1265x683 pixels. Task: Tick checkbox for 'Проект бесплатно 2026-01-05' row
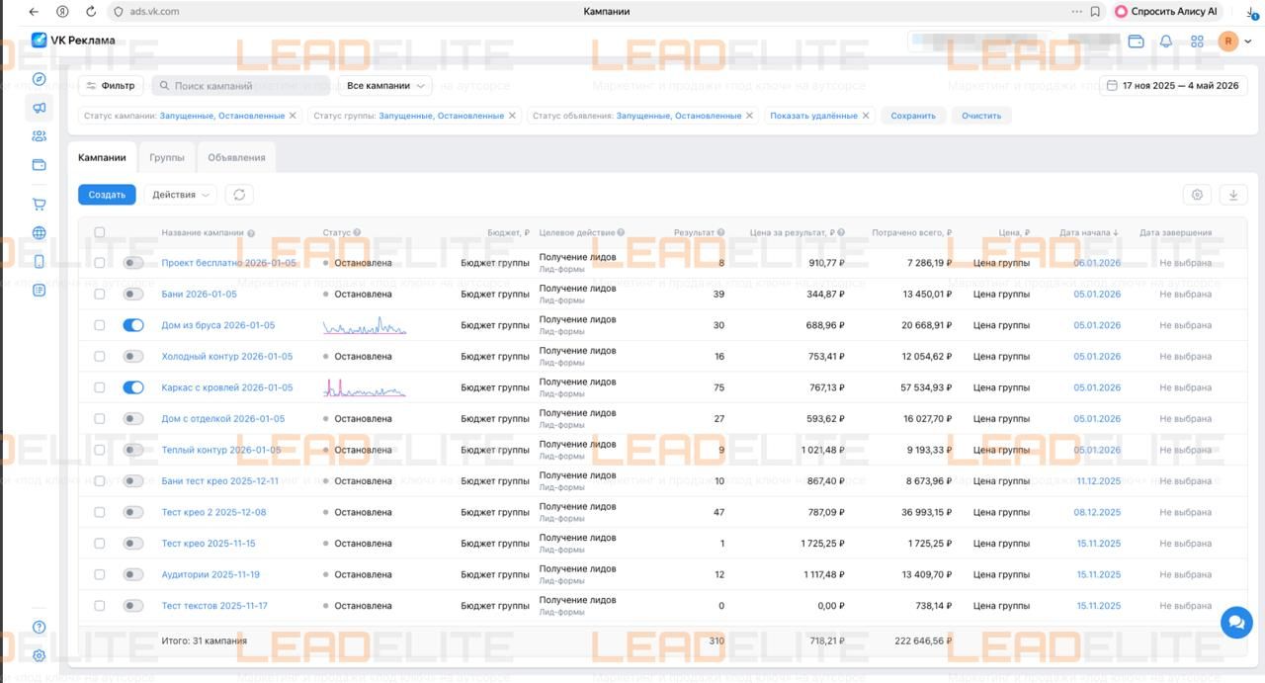click(x=100, y=263)
